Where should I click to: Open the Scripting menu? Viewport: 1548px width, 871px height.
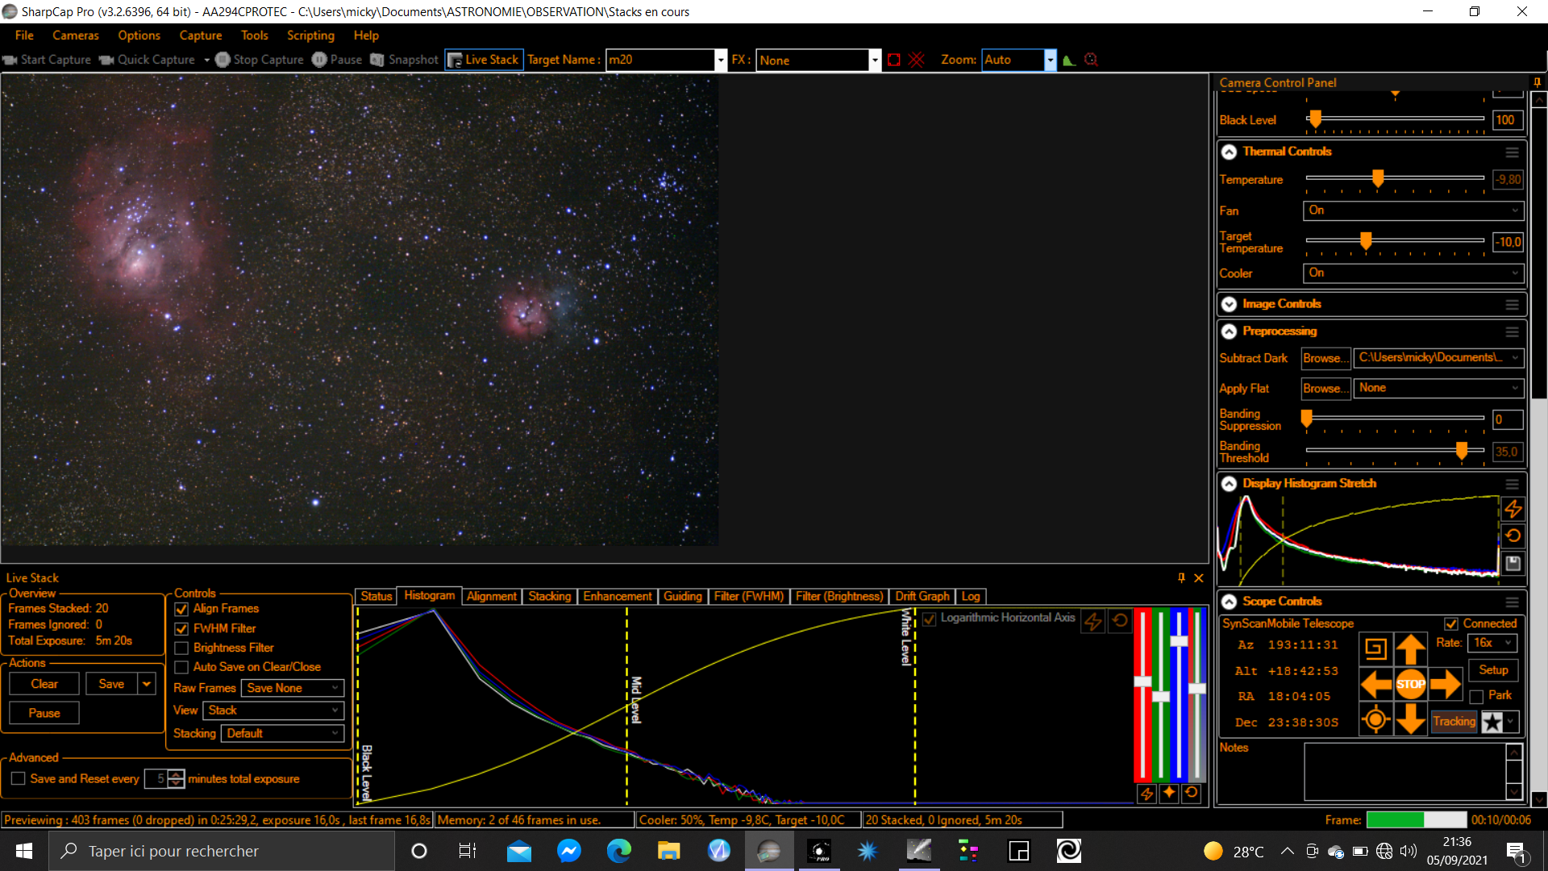click(x=310, y=35)
